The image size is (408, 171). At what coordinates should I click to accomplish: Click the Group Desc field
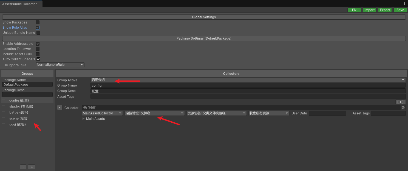(x=248, y=91)
